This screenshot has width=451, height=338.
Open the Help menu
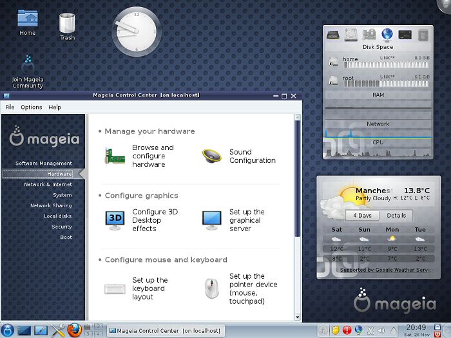coord(55,108)
